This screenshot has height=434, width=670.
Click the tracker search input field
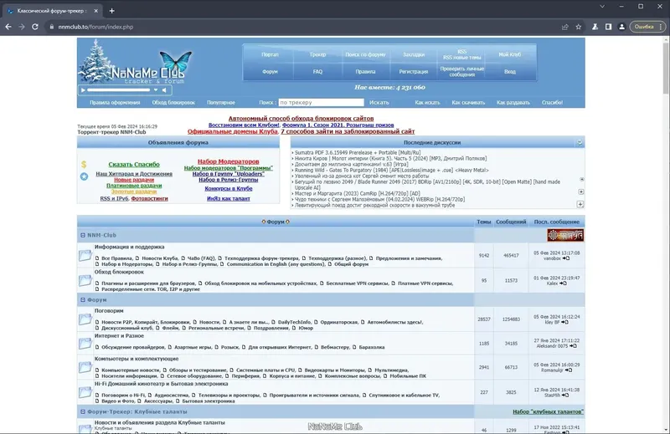tap(321, 102)
